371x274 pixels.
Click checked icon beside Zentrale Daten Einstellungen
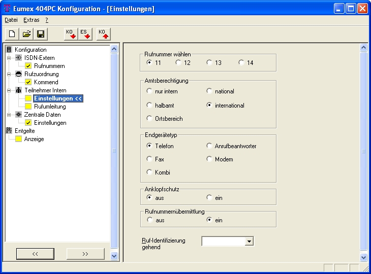coord(28,123)
